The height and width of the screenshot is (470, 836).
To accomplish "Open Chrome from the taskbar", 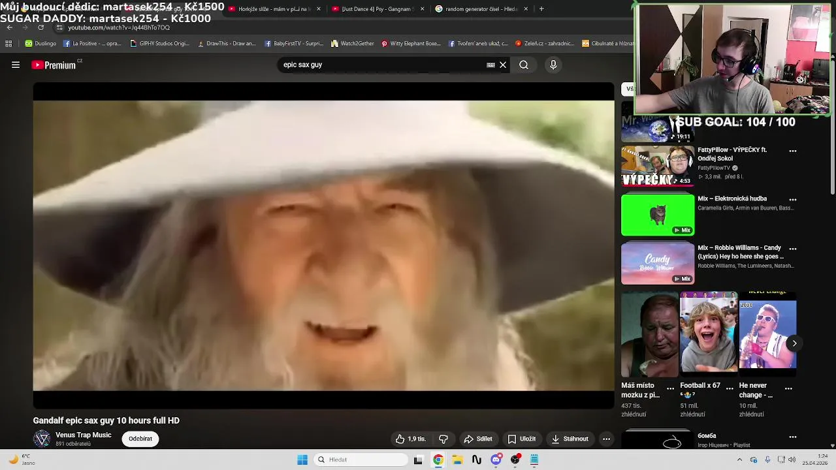I will [x=438, y=460].
